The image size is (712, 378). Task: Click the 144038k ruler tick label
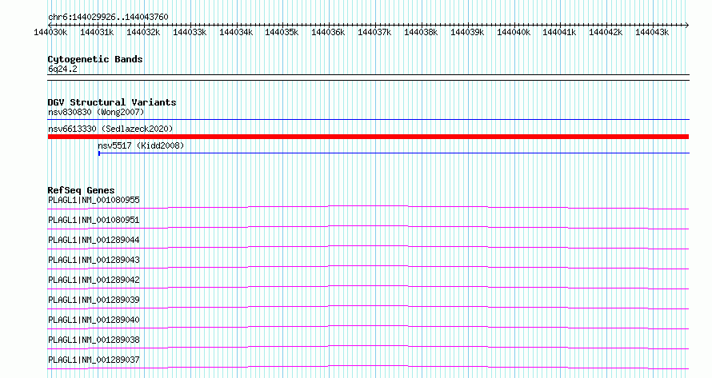pos(421,32)
